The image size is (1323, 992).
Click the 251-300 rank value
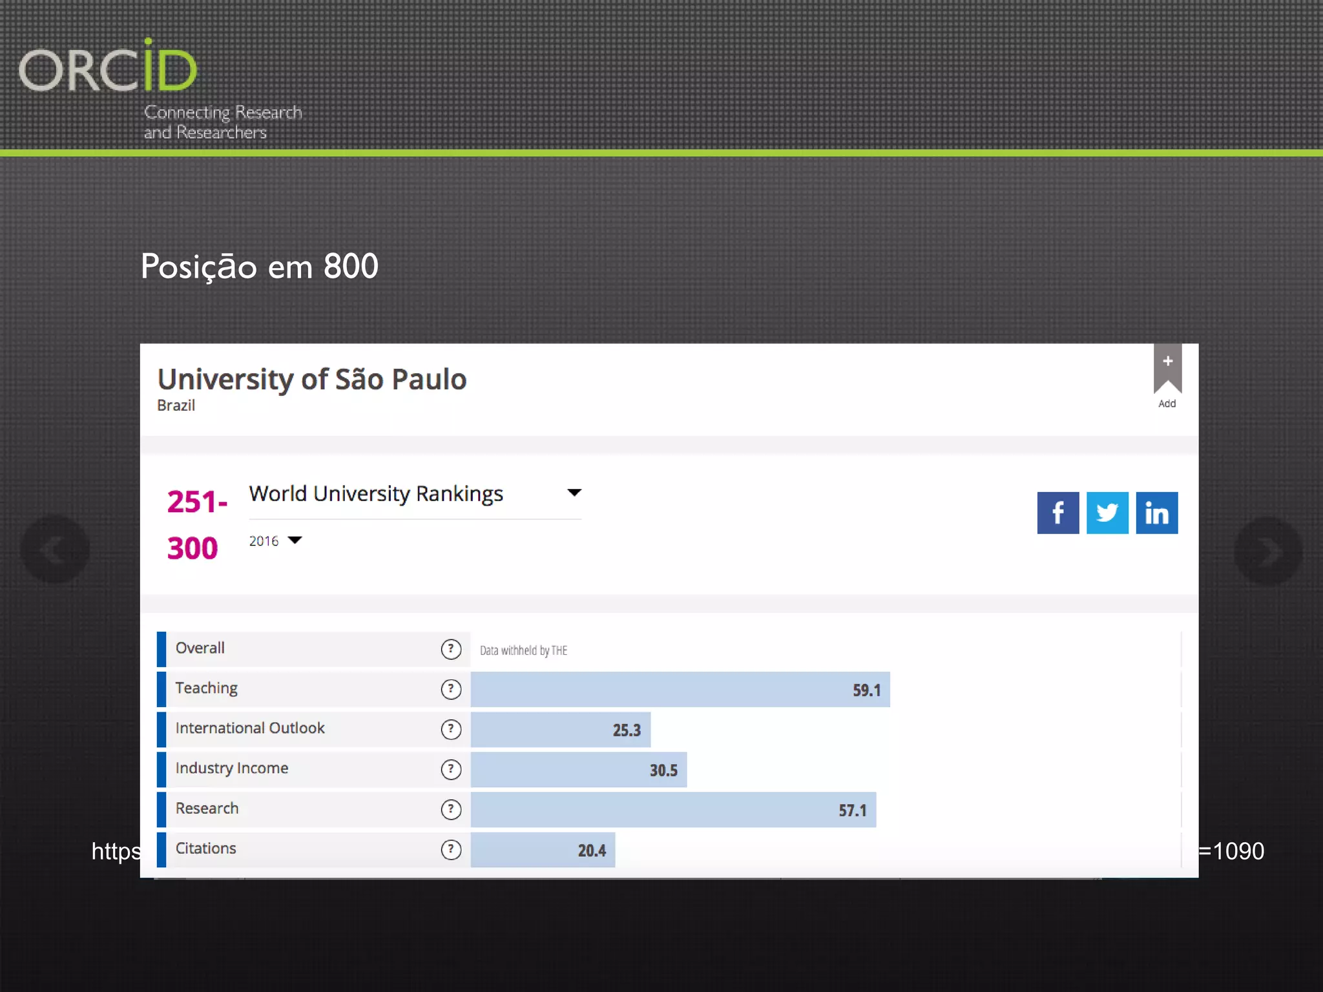[196, 524]
